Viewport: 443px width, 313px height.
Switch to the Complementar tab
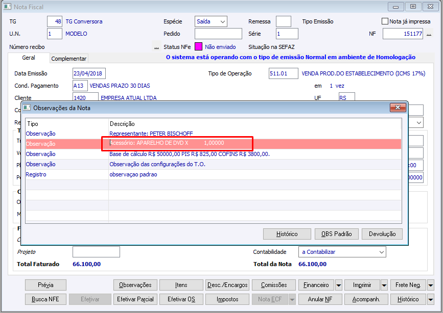[68, 59]
